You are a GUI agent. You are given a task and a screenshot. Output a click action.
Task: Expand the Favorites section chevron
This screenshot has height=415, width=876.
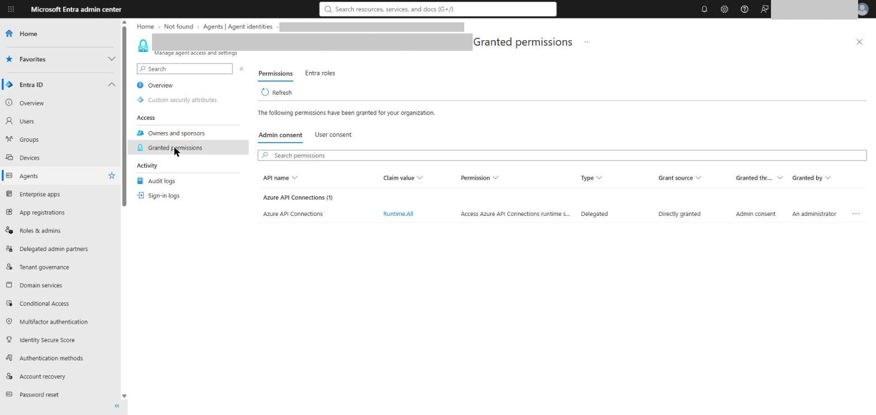pos(112,59)
